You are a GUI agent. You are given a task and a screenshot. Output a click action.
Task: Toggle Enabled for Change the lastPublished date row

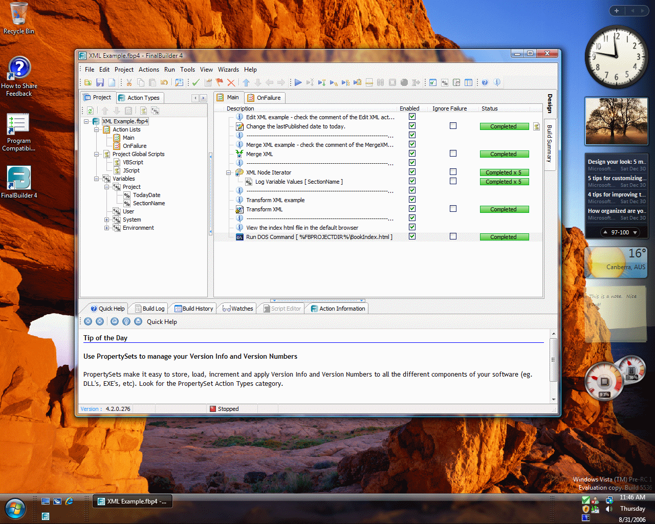click(x=412, y=126)
